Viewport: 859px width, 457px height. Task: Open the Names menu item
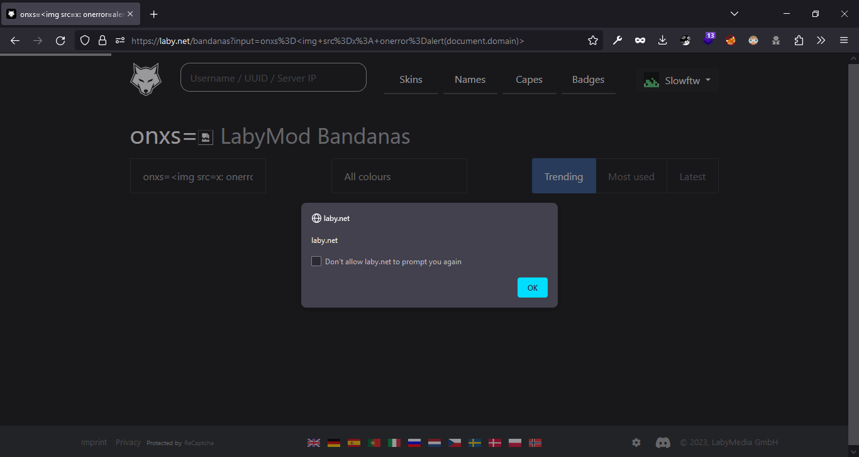tap(470, 80)
